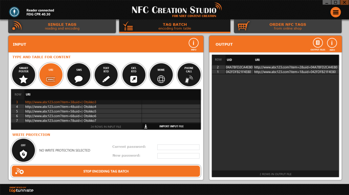Open the Tag Batch tab
349x195 pixels.
[x=174, y=26]
